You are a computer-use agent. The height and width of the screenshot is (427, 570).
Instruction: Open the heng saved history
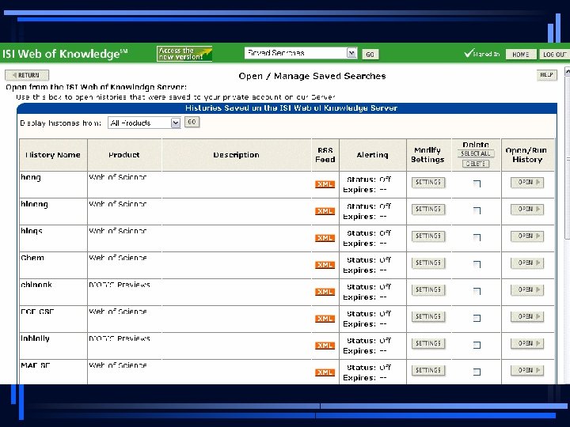(527, 183)
